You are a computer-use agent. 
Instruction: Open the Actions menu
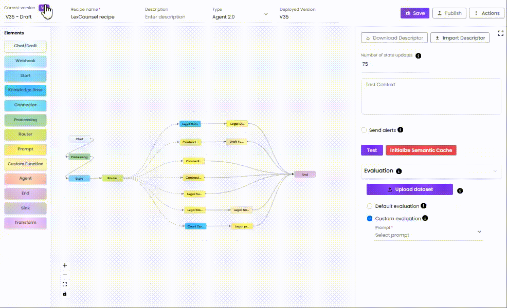click(x=486, y=13)
